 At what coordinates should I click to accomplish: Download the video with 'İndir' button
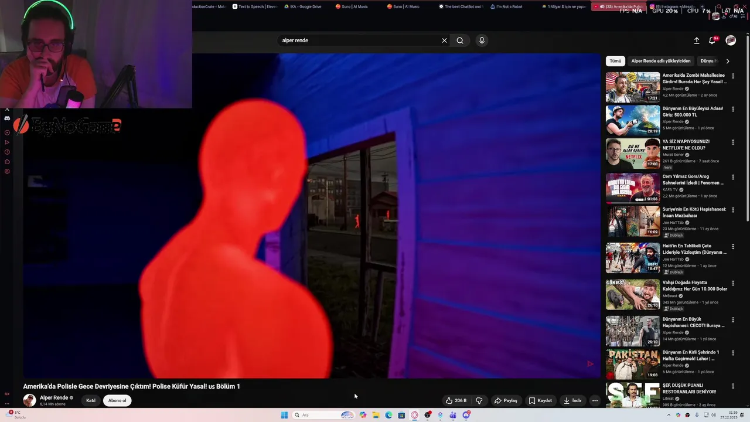(x=572, y=401)
